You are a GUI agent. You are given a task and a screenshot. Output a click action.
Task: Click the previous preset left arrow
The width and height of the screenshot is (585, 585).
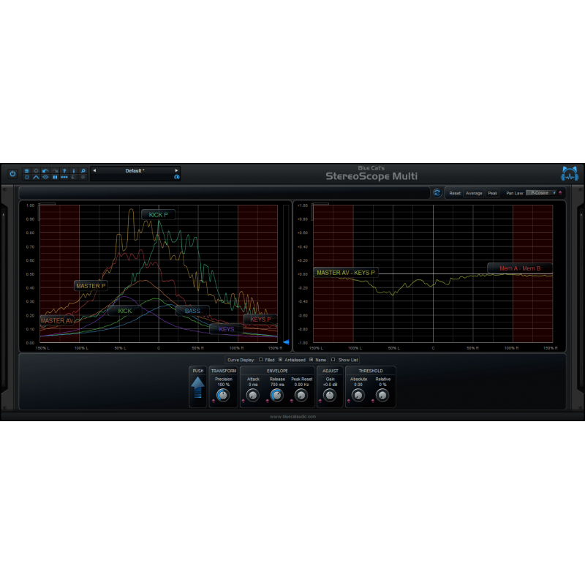click(x=95, y=170)
